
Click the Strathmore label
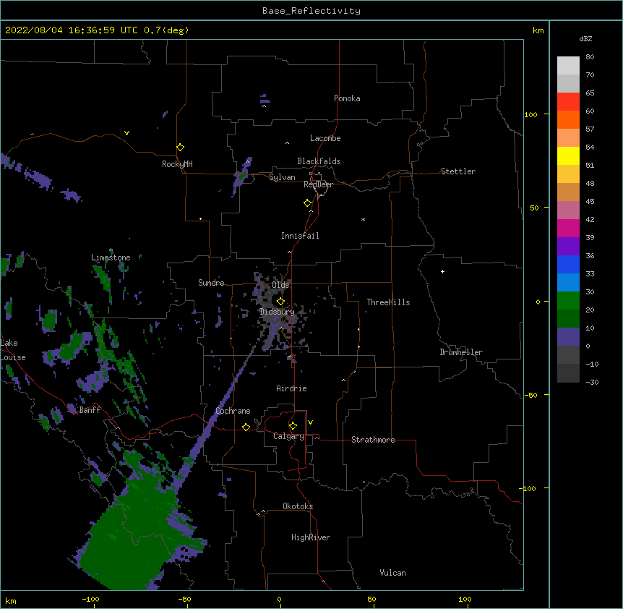(x=373, y=440)
